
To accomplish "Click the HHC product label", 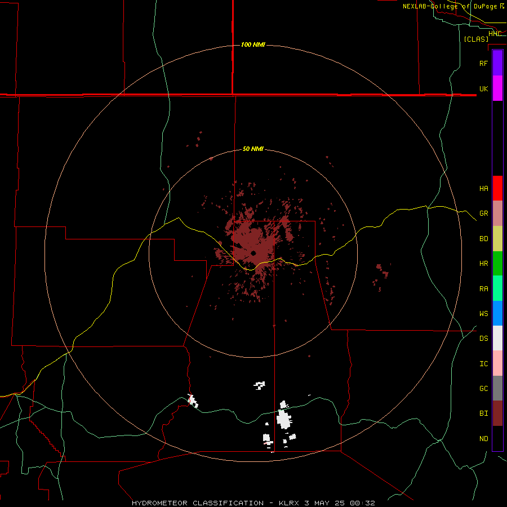I will pyautogui.click(x=495, y=34).
